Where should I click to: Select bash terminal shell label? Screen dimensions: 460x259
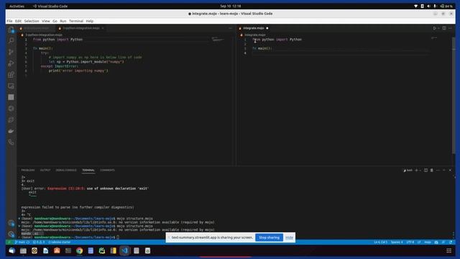coord(408,171)
